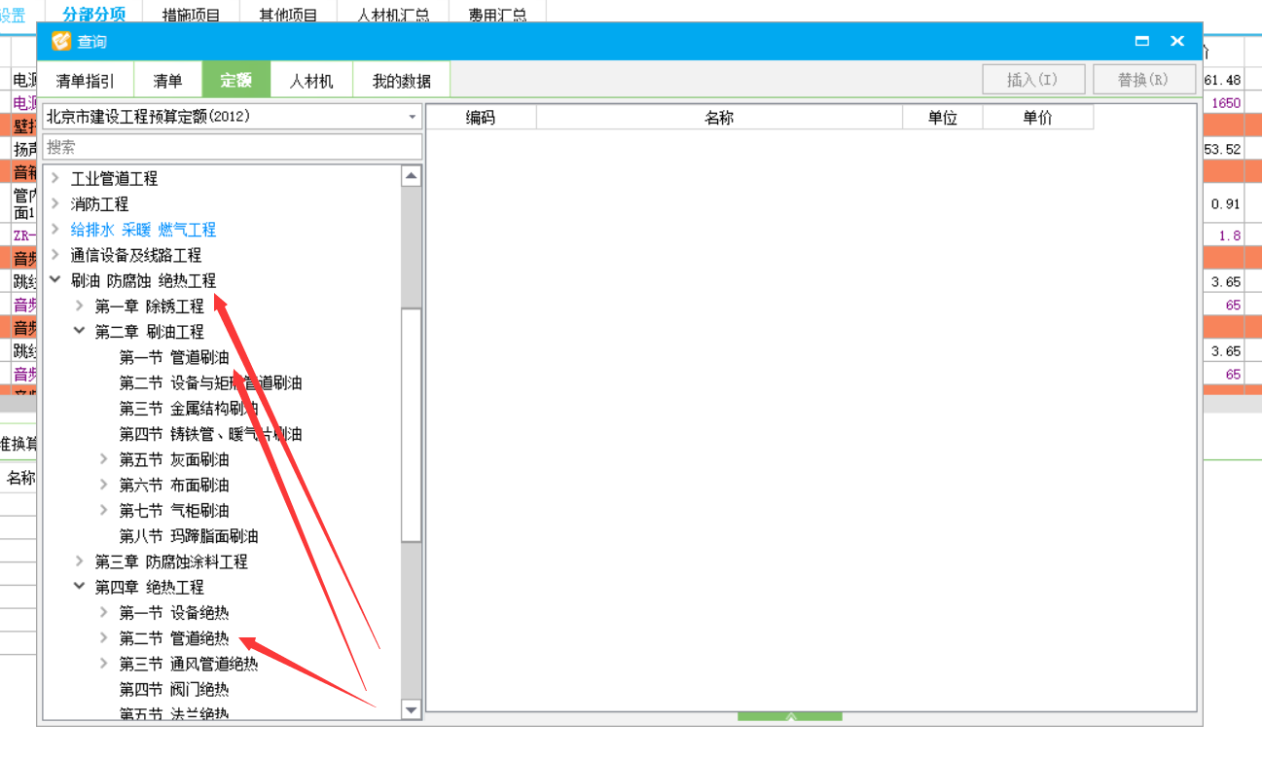
Task: Select 第八节 玛蹄脂面刷油
Action: click(189, 535)
